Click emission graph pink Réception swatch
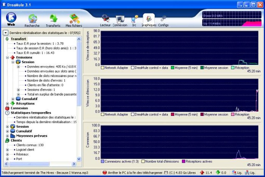This screenshot has width=265, height=177. (x=233, y=115)
